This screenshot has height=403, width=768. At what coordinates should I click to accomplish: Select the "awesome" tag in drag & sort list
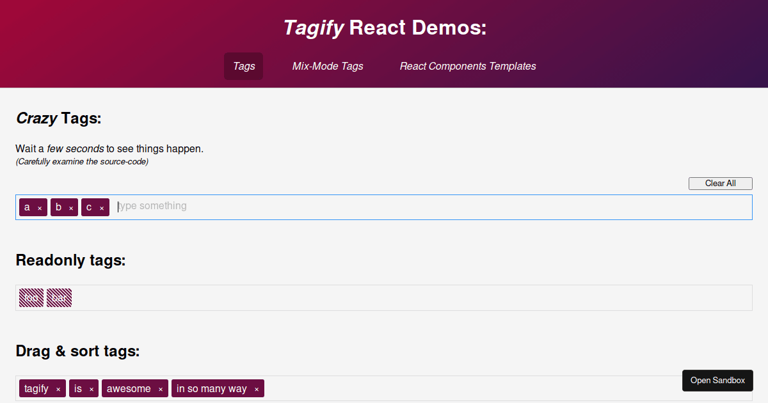click(x=128, y=388)
